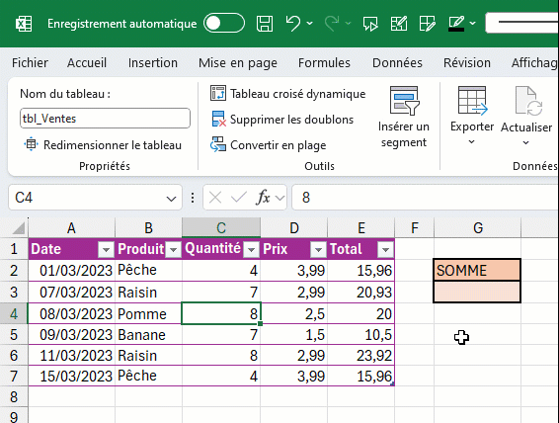This screenshot has height=423, width=559.
Task: Click Total cell with value 23,92
Action: [x=361, y=355]
